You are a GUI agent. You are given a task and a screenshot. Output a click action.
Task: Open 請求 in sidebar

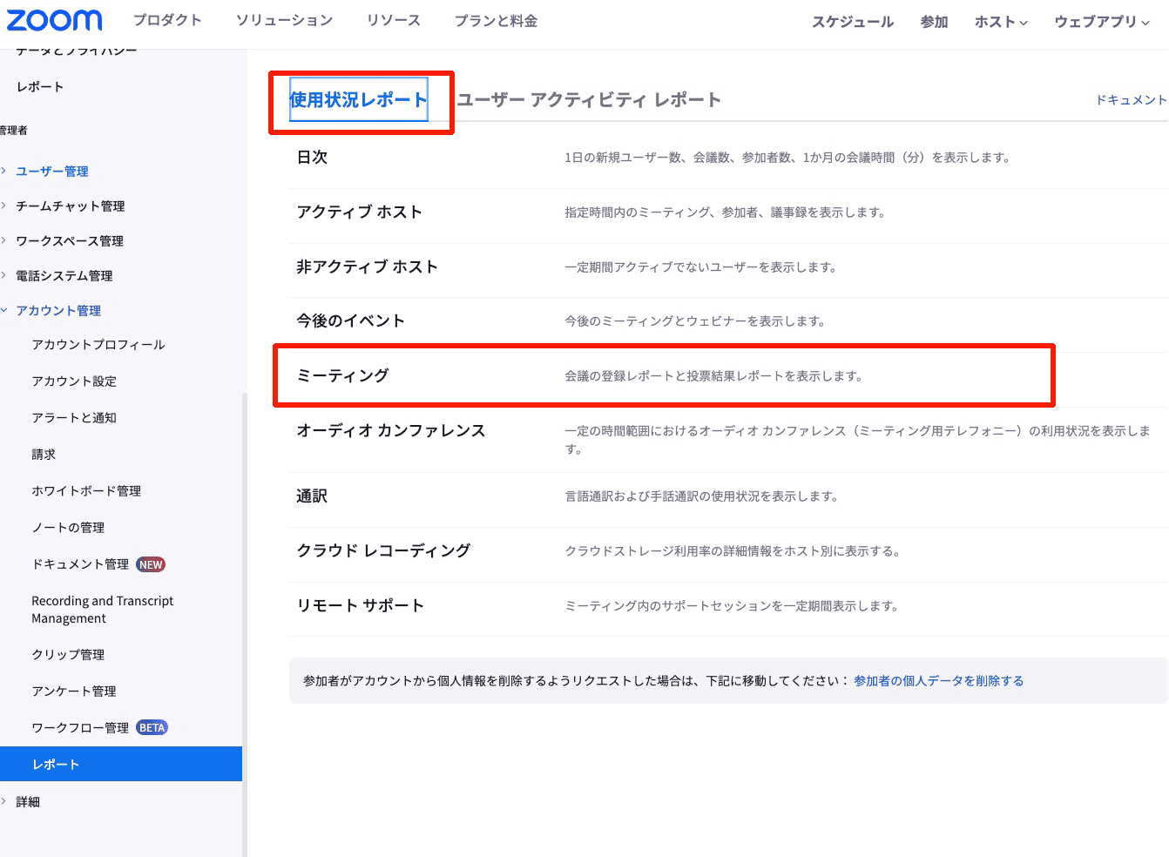[x=44, y=455]
